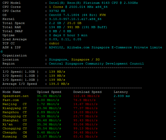166x140 pixels.
Task: Select the Total RAM value line
Action: [78, 27]
